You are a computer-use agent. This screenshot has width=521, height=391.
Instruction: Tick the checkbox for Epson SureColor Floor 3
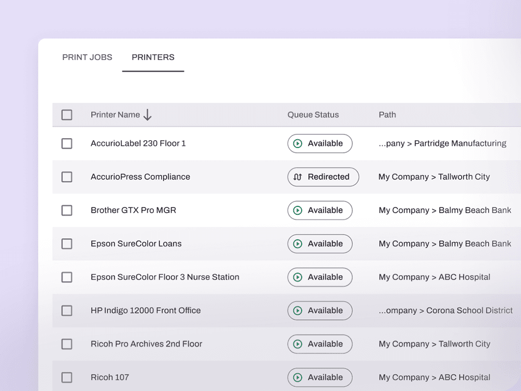pyautogui.click(x=67, y=277)
